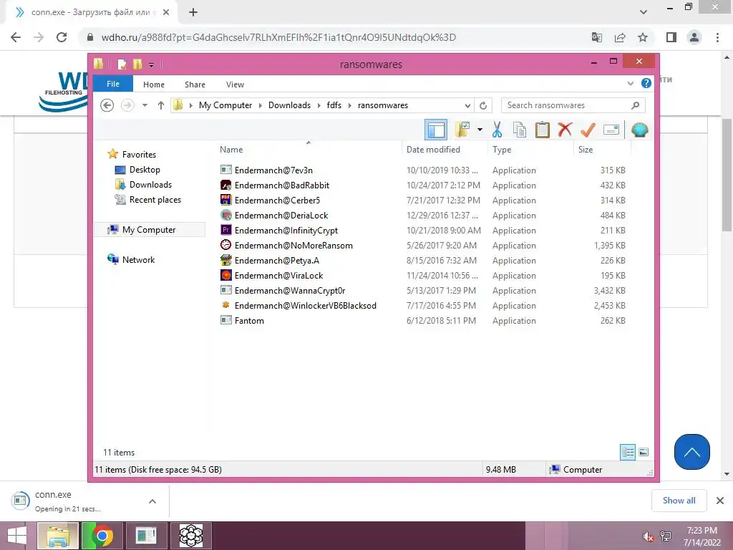Viewport: 733px width, 550px height.
Task: Click the translate page icon
Action: 597,37
